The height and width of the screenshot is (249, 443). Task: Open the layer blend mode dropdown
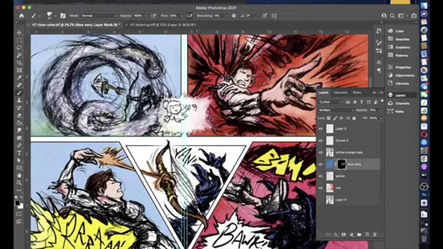336,110
